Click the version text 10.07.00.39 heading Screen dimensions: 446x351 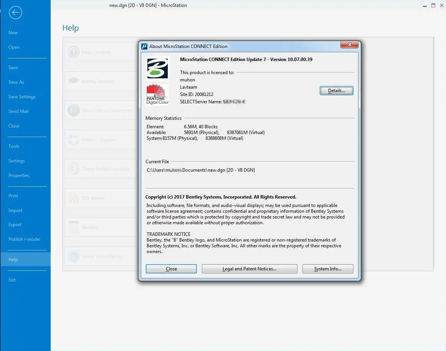[246, 60]
